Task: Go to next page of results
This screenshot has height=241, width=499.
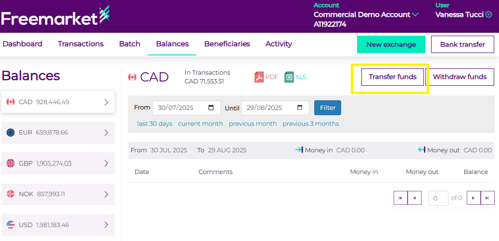Action: pyautogui.click(x=473, y=198)
